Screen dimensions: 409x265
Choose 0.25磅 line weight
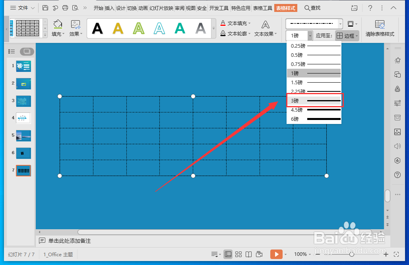pos(314,46)
